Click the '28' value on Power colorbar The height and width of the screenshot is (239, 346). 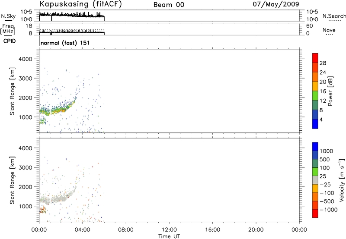pyautogui.click(x=323, y=63)
